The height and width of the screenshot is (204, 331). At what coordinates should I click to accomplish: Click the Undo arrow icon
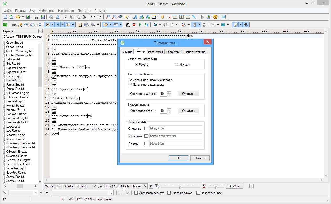point(93,17)
